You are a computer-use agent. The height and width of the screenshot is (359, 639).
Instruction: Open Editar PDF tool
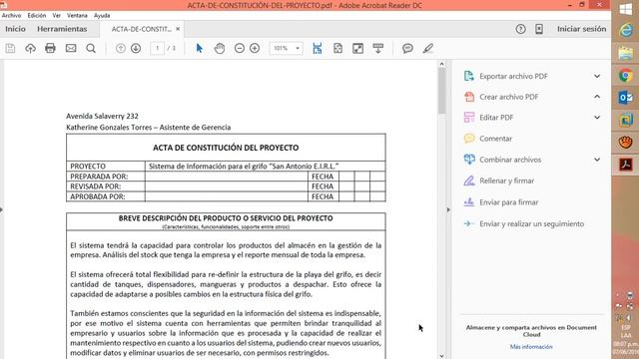(x=496, y=118)
